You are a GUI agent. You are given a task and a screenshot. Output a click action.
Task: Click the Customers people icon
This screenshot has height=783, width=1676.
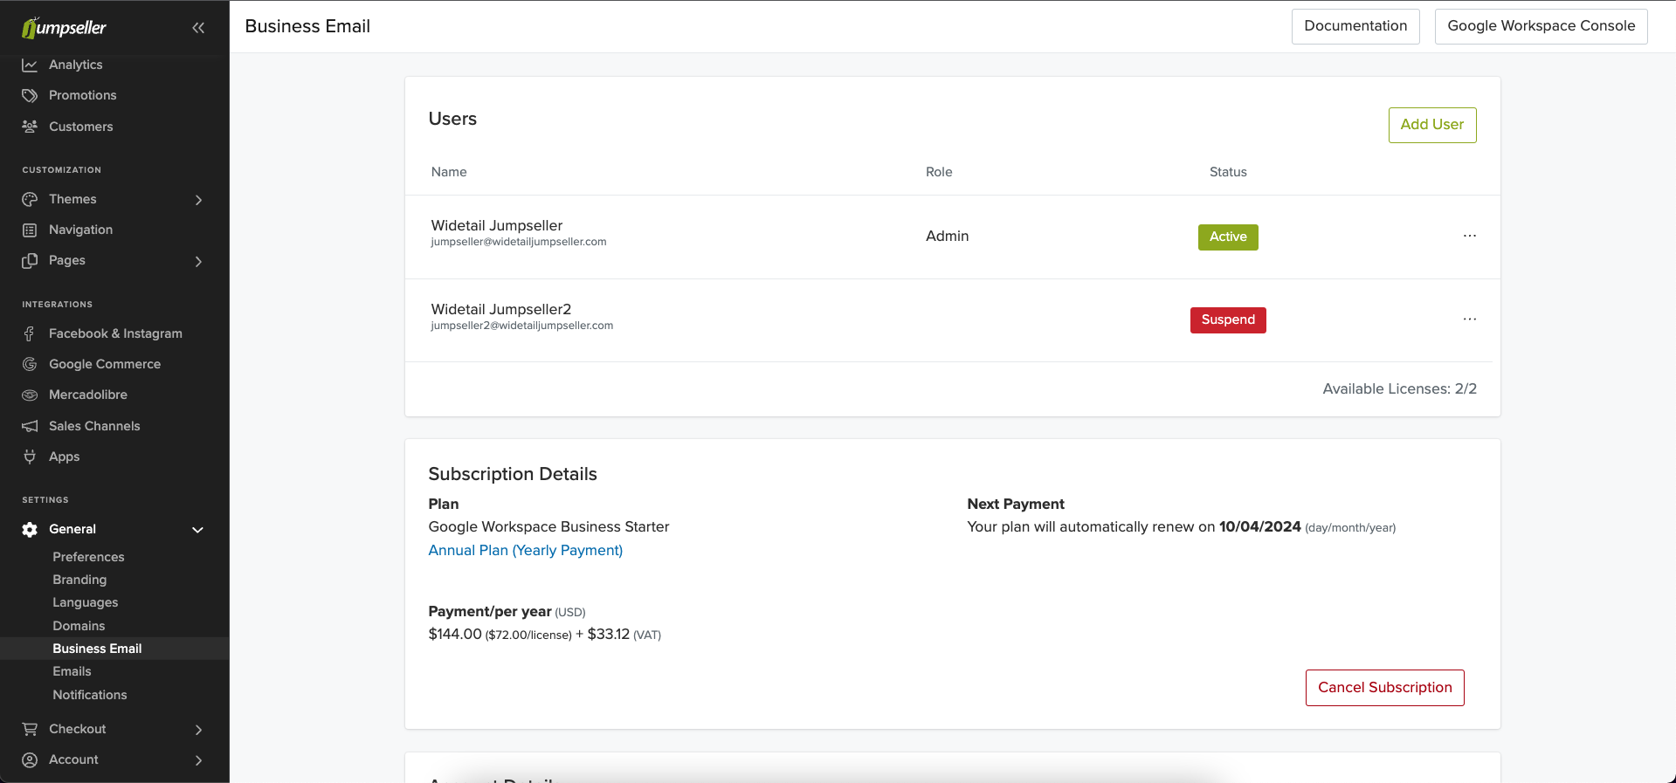(x=30, y=127)
